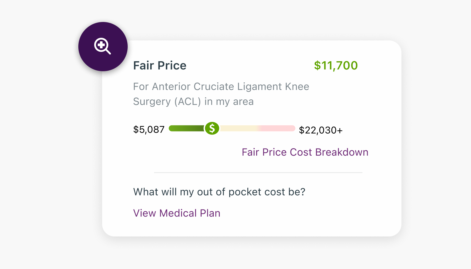This screenshot has height=269, width=471.
Task: Click the green dollar sign slider marker
Action: click(x=212, y=128)
